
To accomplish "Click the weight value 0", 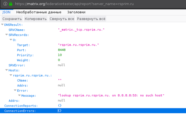I will (x=59, y=60).
